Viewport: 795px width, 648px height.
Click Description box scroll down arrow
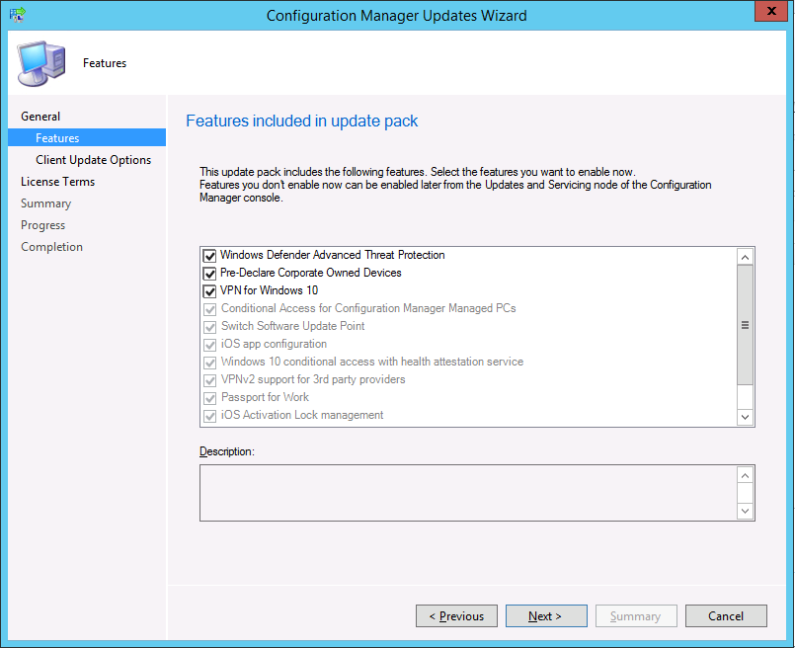click(x=745, y=511)
